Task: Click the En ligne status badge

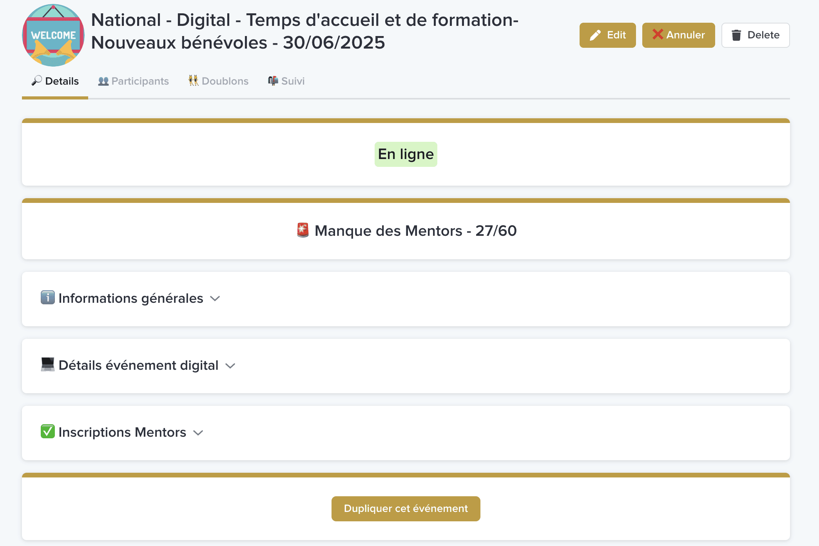Action: (x=406, y=154)
